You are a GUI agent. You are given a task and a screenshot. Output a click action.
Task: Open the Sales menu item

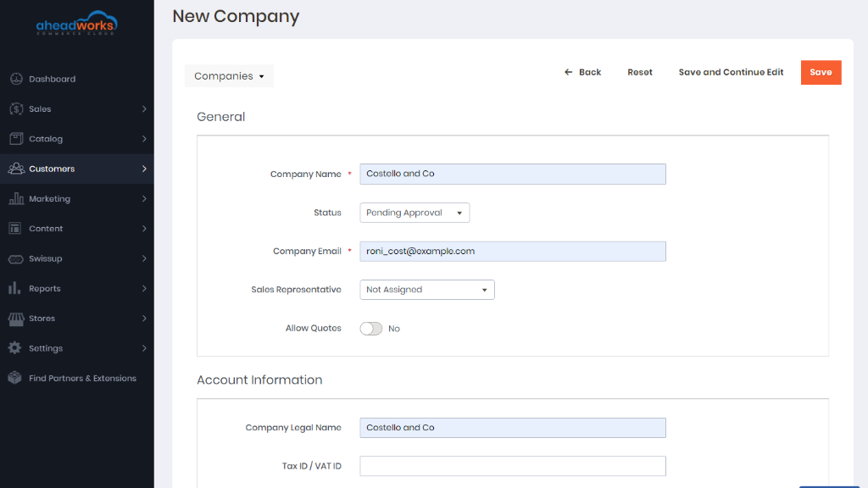tap(77, 109)
